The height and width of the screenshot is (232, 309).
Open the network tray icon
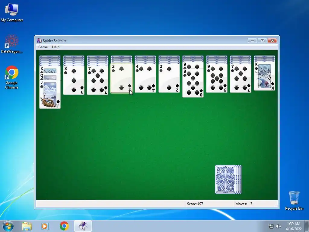click(271, 226)
